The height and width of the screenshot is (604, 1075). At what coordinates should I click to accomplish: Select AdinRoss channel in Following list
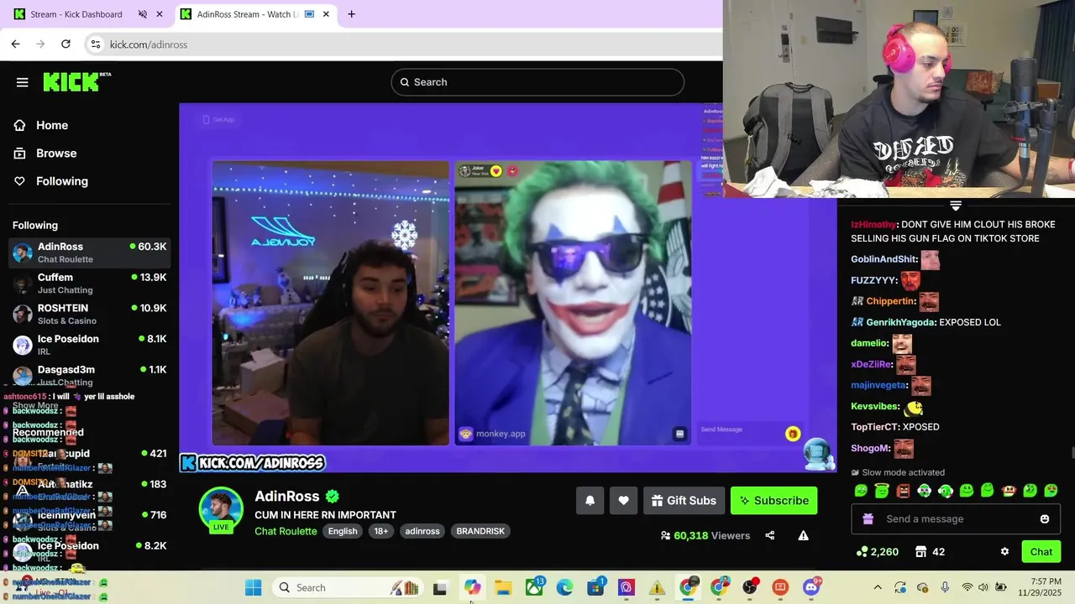pyautogui.click(x=89, y=253)
